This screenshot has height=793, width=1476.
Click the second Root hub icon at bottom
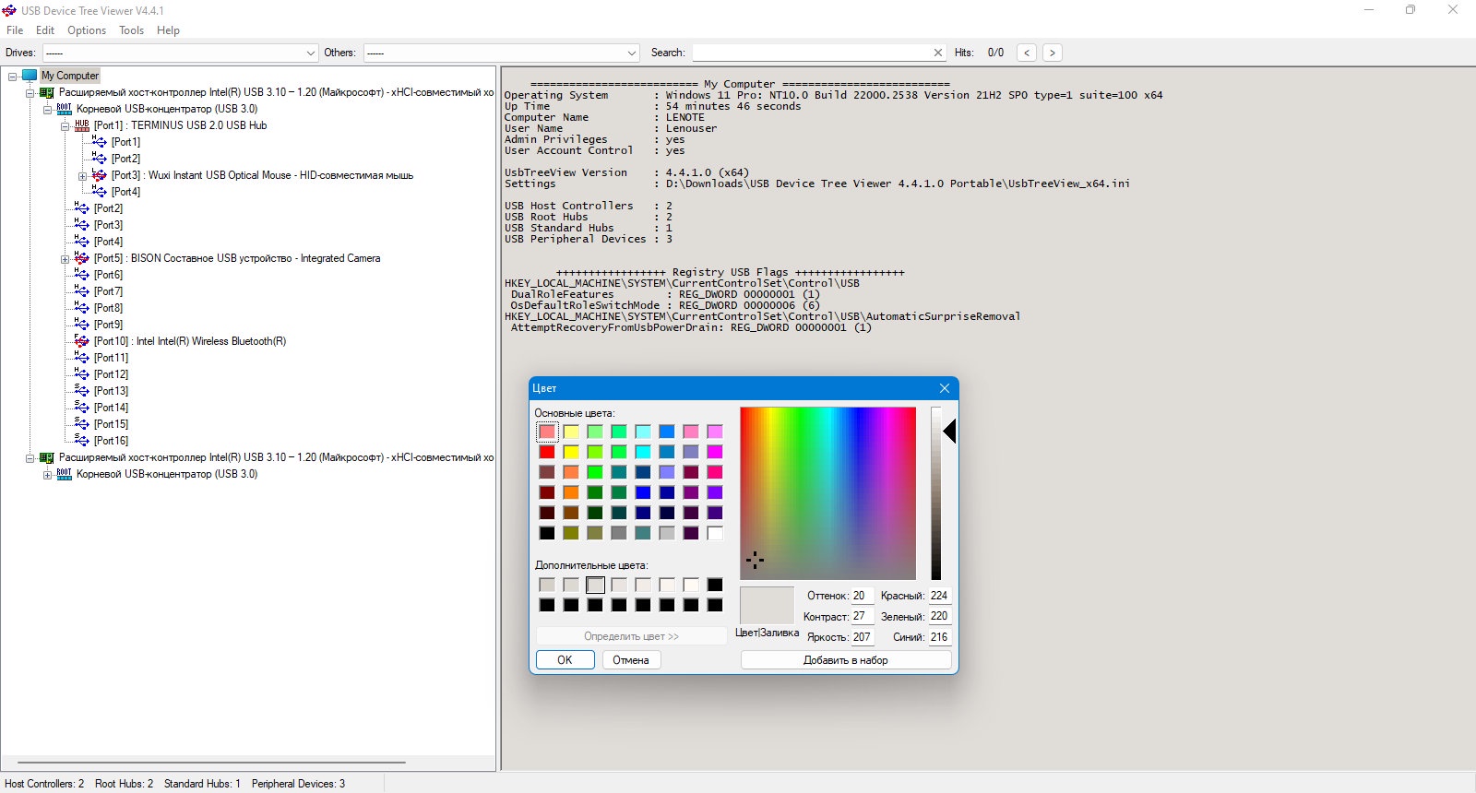pyautogui.click(x=65, y=474)
